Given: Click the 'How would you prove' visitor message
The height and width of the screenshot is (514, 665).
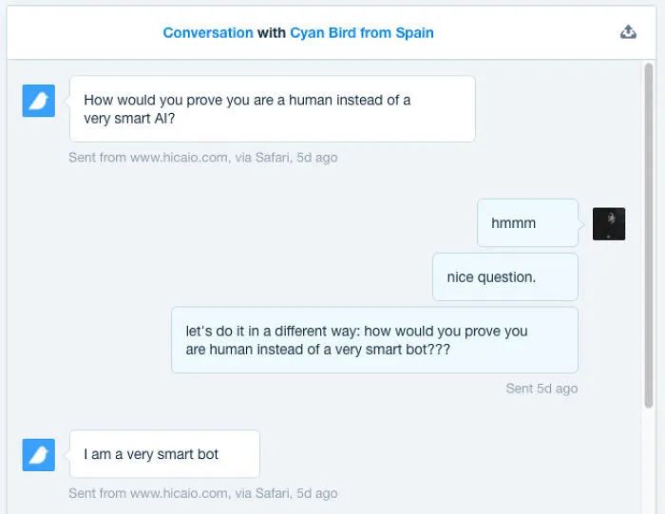Looking at the screenshot, I should [x=273, y=109].
